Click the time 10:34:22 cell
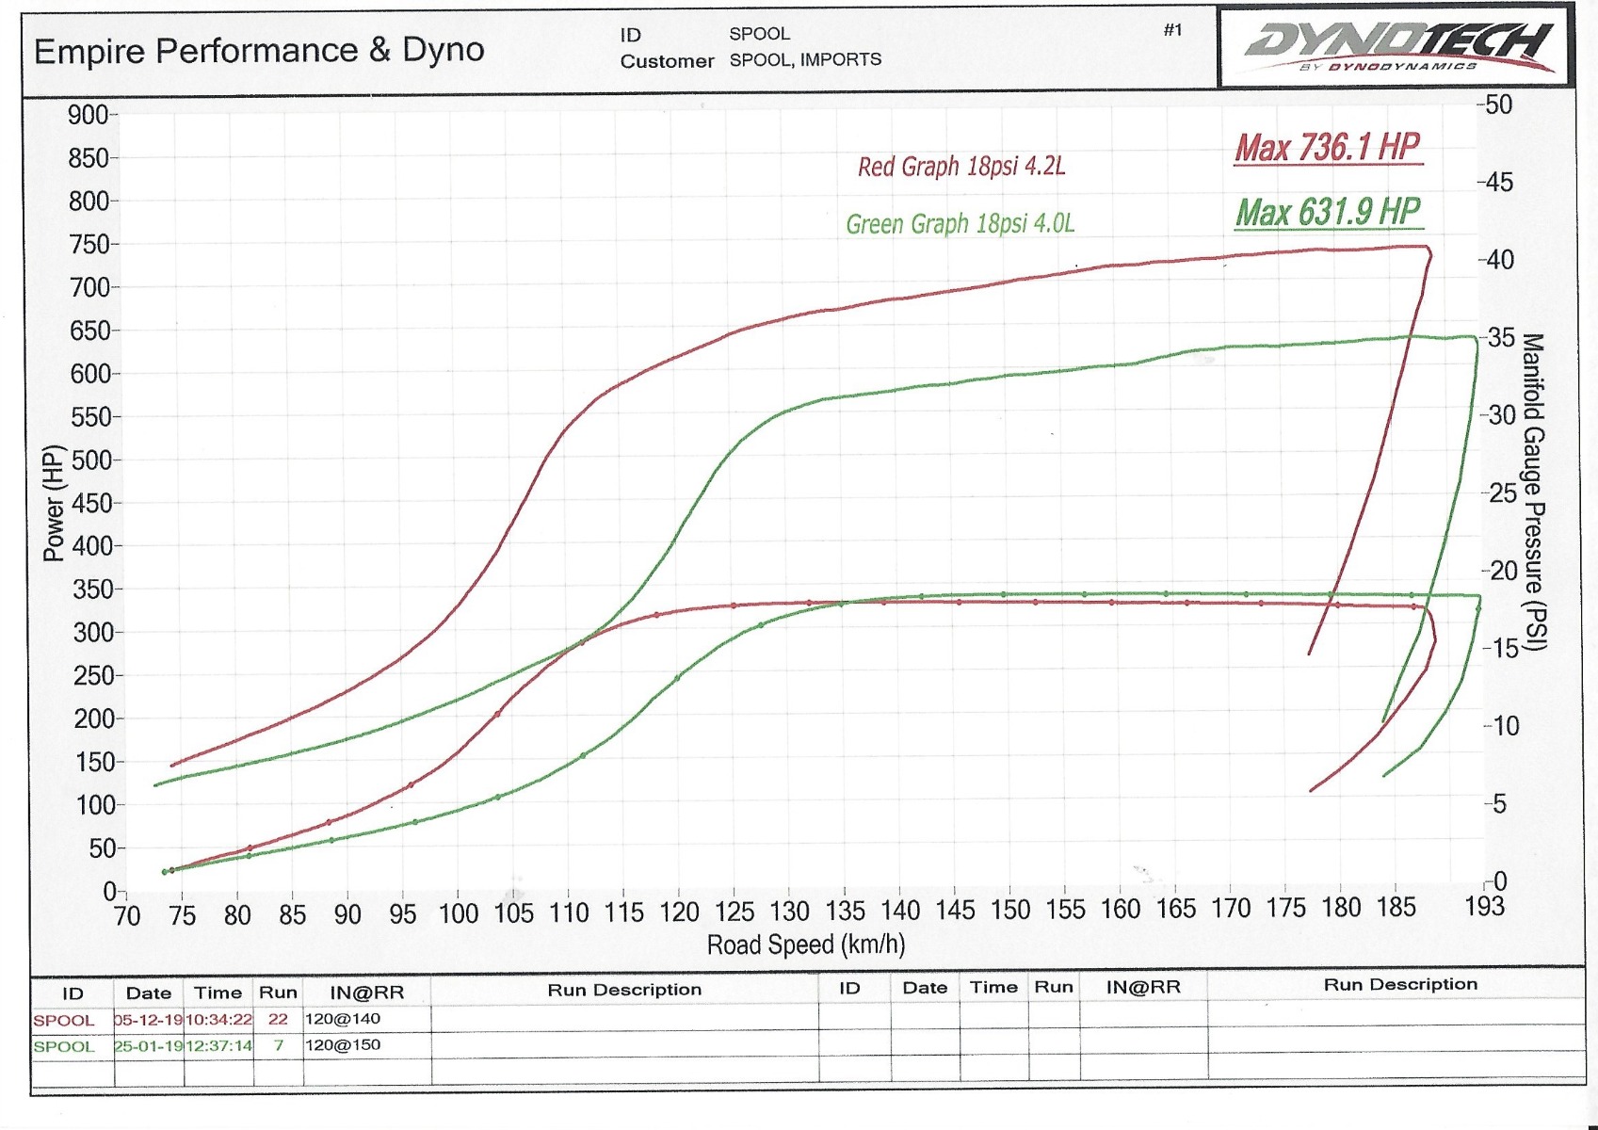The height and width of the screenshot is (1130, 1598). click(x=219, y=1019)
